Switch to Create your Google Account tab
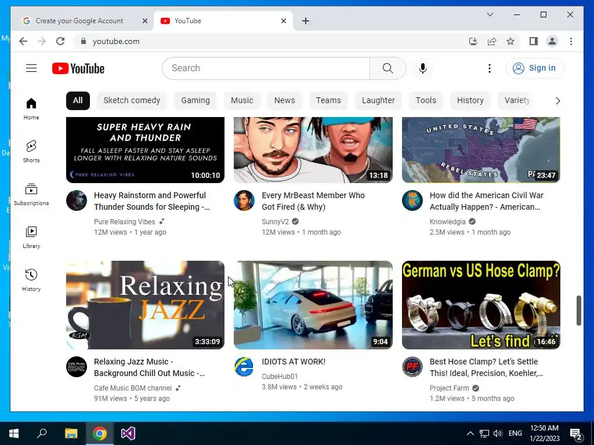Screen dimensions: 594x445 (79, 21)
